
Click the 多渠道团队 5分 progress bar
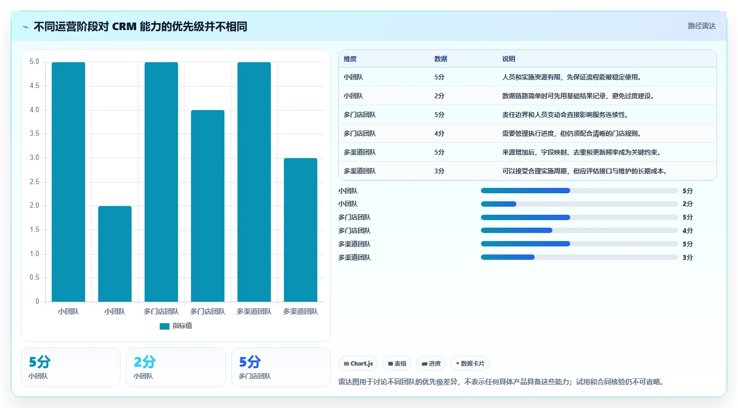[579, 244]
